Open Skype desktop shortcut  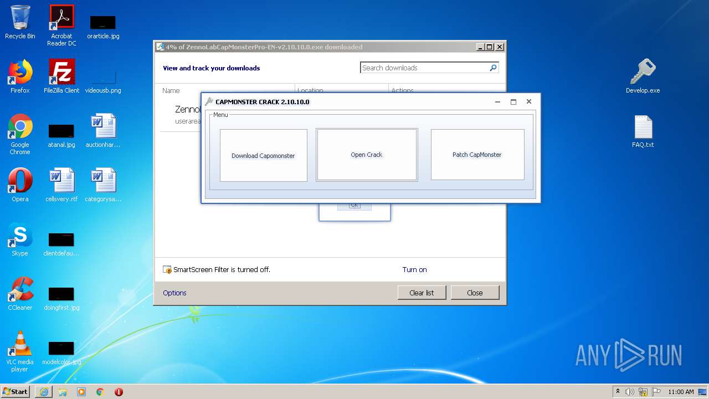[20, 239]
